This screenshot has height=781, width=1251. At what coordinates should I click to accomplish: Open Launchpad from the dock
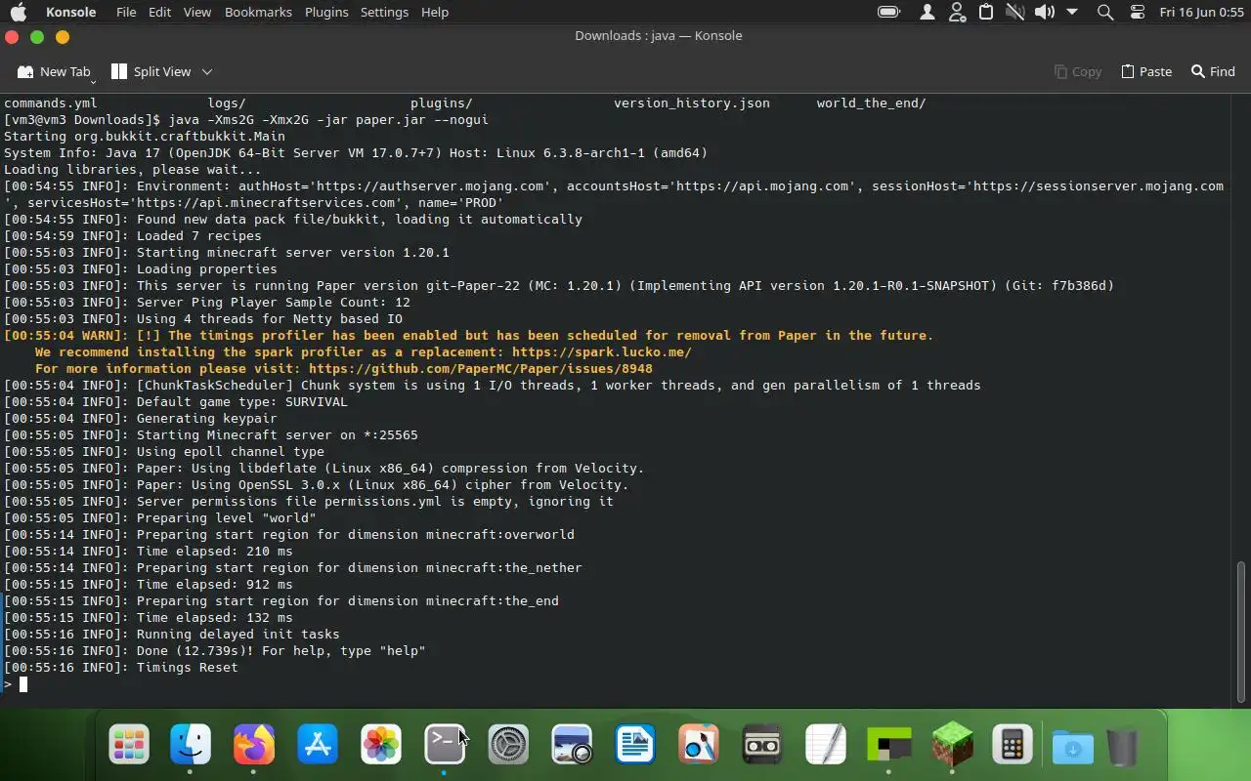(128, 745)
